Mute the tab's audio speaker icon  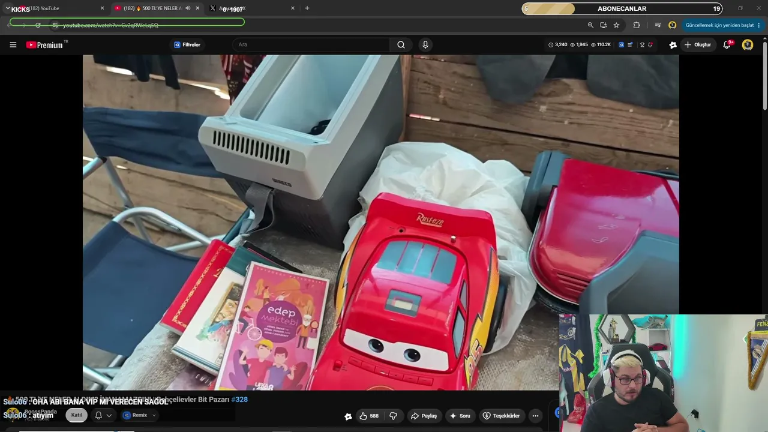click(x=188, y=8)
